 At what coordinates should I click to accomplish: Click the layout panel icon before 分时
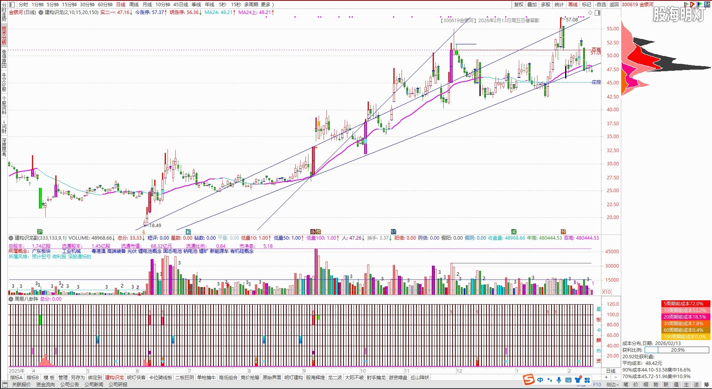point(12,5)
